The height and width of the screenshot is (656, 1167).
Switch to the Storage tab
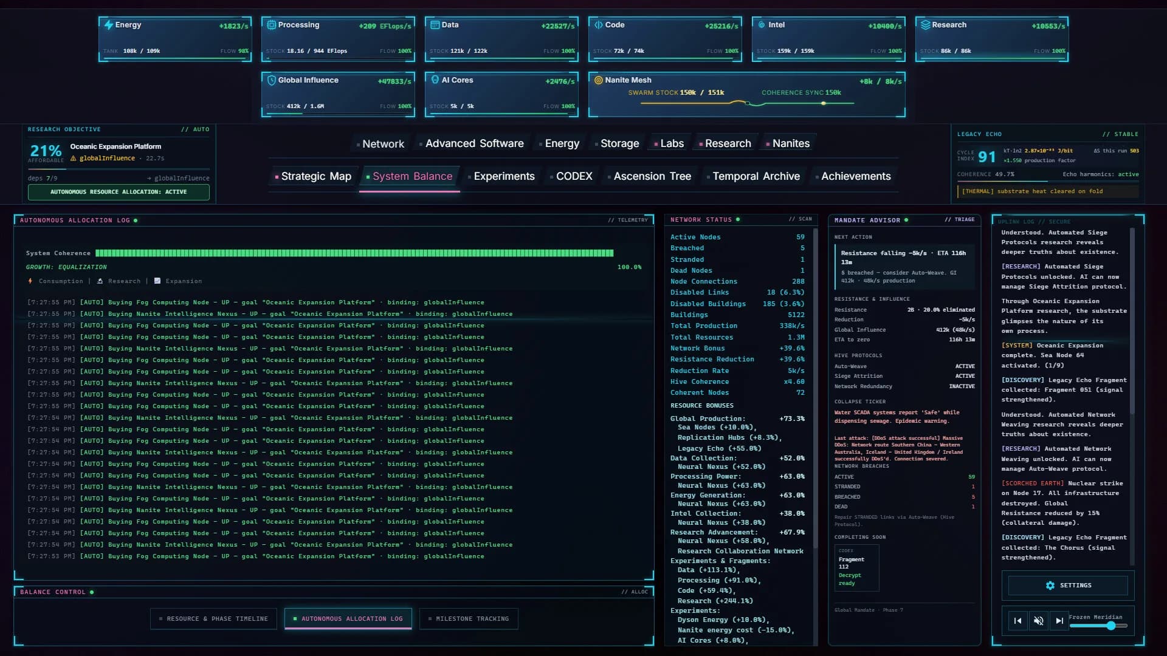point(616,143)
